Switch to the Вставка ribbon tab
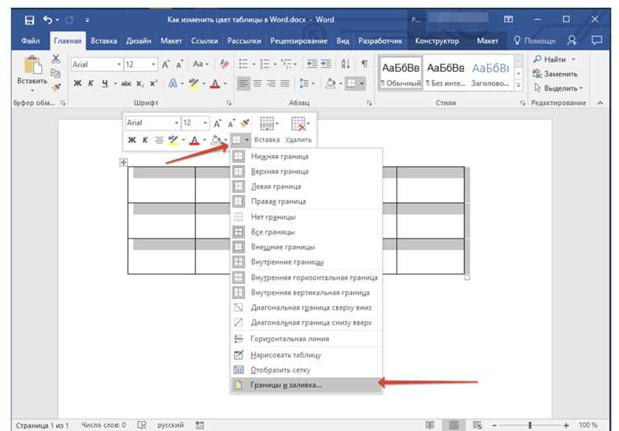 click(x=103, y=40)
